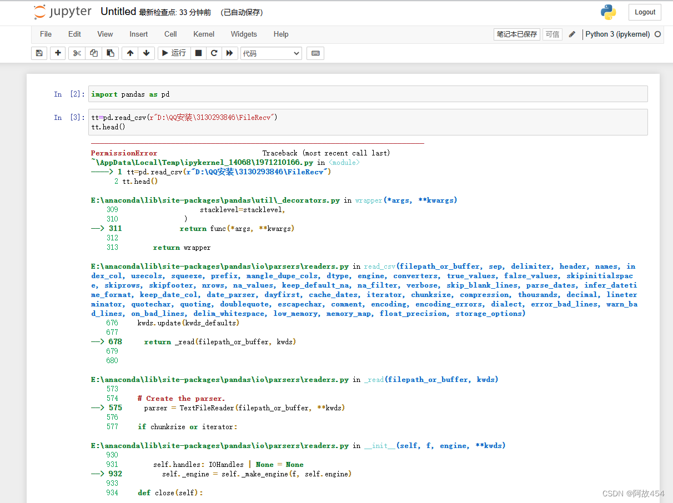Click the kernel status indicator circle
673x503 pixels.
658,34
